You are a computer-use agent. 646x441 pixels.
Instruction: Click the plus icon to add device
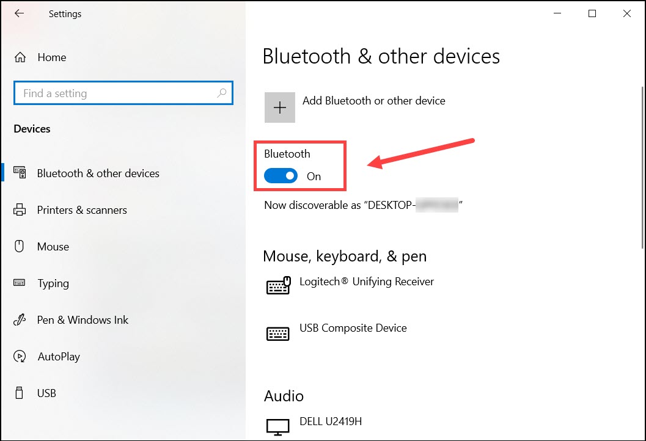[x=280, y=108]
